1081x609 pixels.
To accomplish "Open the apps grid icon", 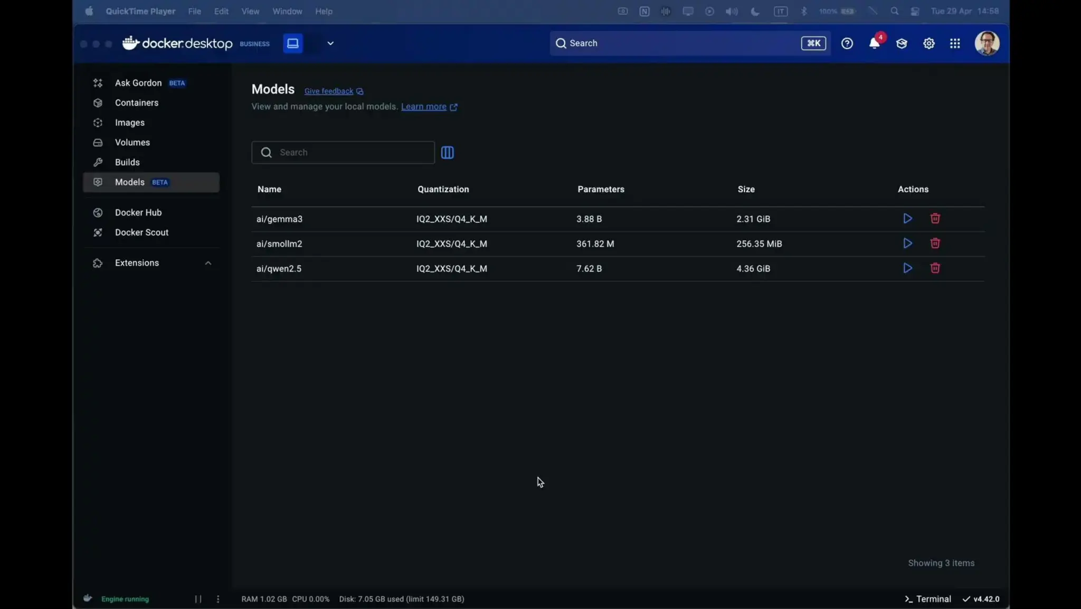I will (955, 43).
